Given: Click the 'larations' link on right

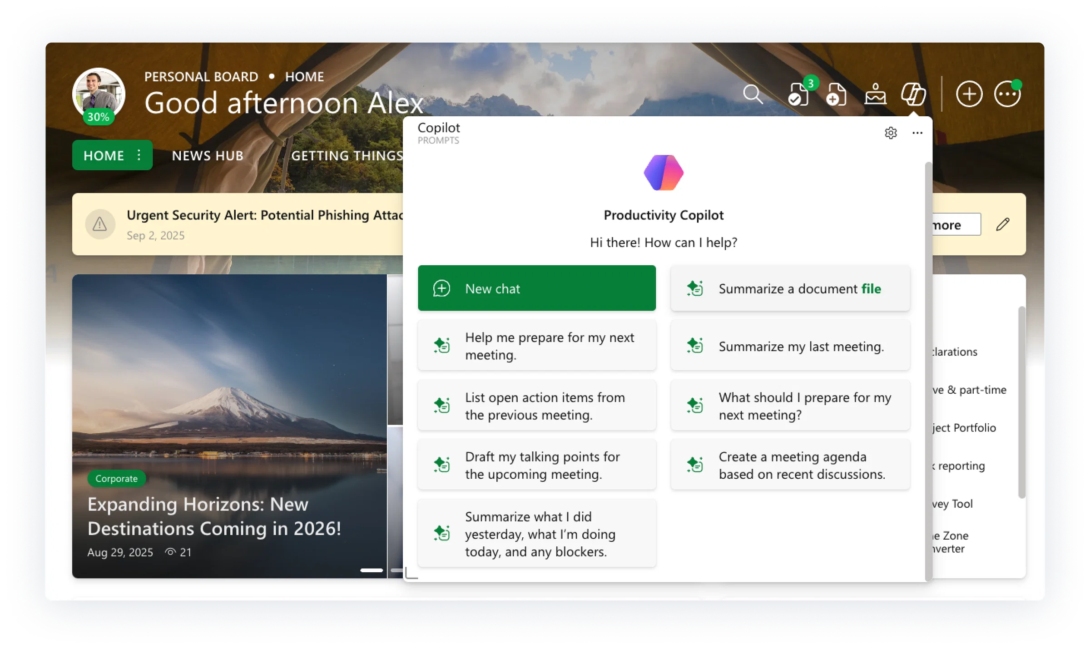Looking at the screenshot, I should pyautogui.click(x=955, y=352).
